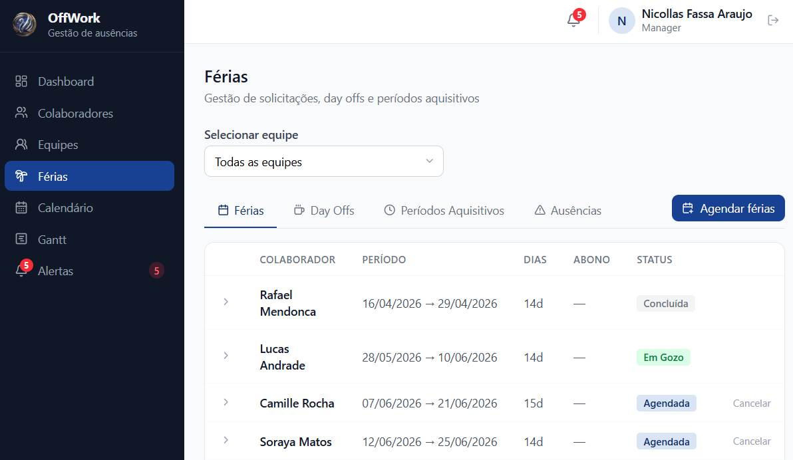This screenshot has height=460, width=793.
Task: Expand the Soraya Matos row
Action: tap(226, 440)
